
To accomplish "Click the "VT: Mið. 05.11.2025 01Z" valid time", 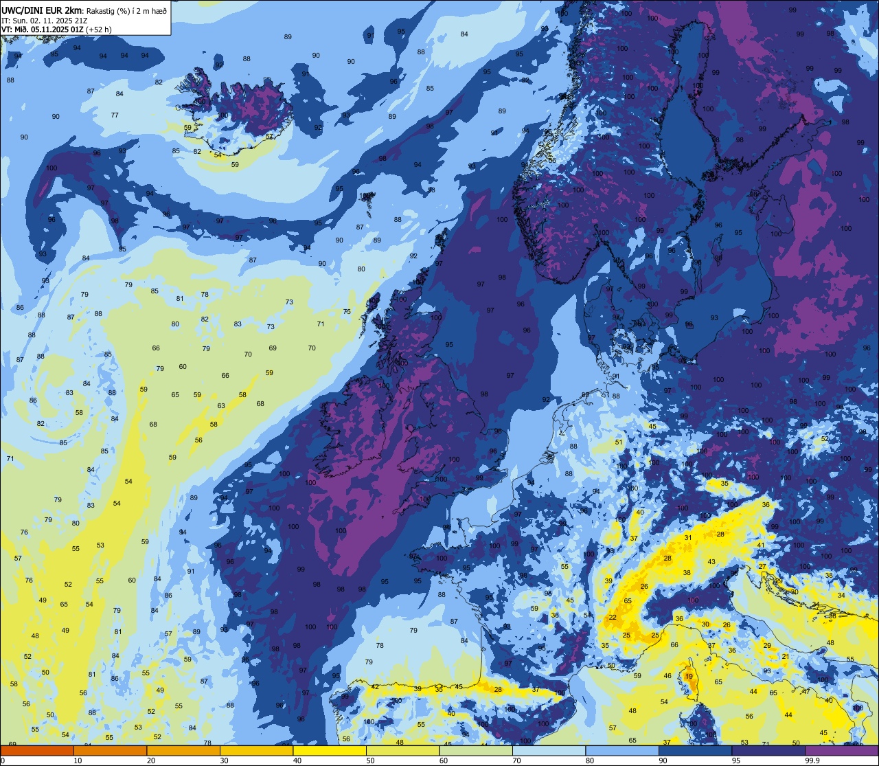I will (x=43, y=30).
